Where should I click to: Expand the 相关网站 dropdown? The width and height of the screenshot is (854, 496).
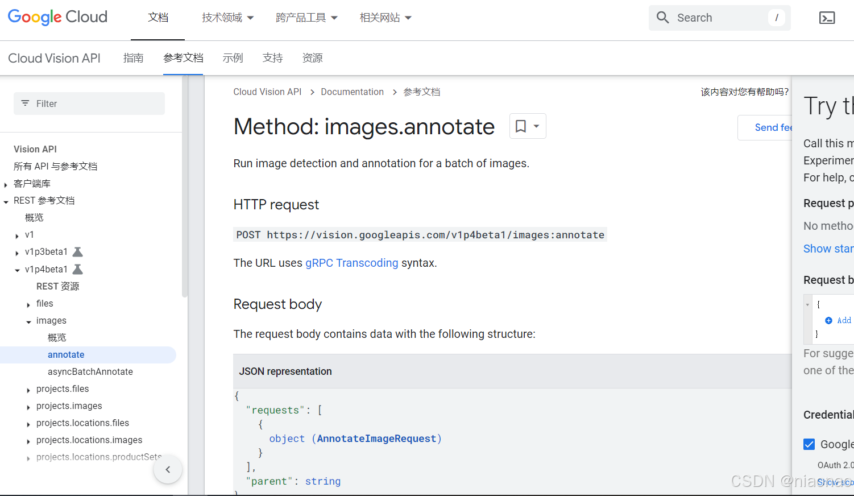pos(385,18)
